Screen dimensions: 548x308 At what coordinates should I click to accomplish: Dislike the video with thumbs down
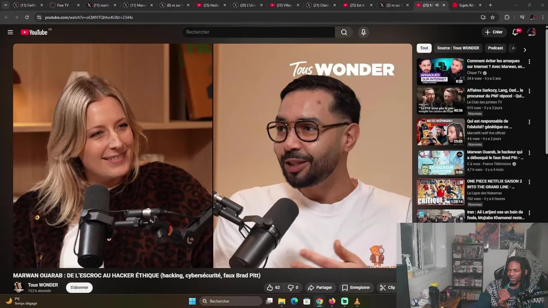(x=293, y=287)
